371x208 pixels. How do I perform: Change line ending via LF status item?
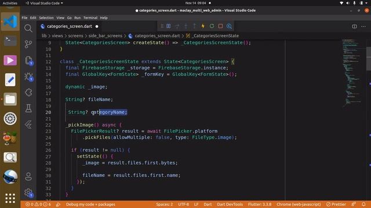(197, 204)
